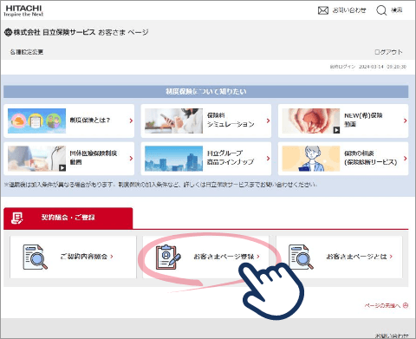Click the chevron on 団体医療保険制度 card
Viewport: 416px width, 339px height.
pyautogui.click(x=131, y=159)
